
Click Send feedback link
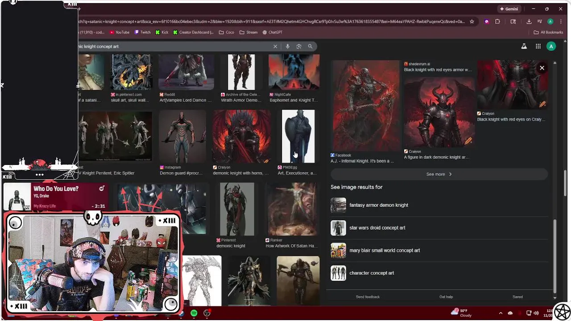pos(368,297)
